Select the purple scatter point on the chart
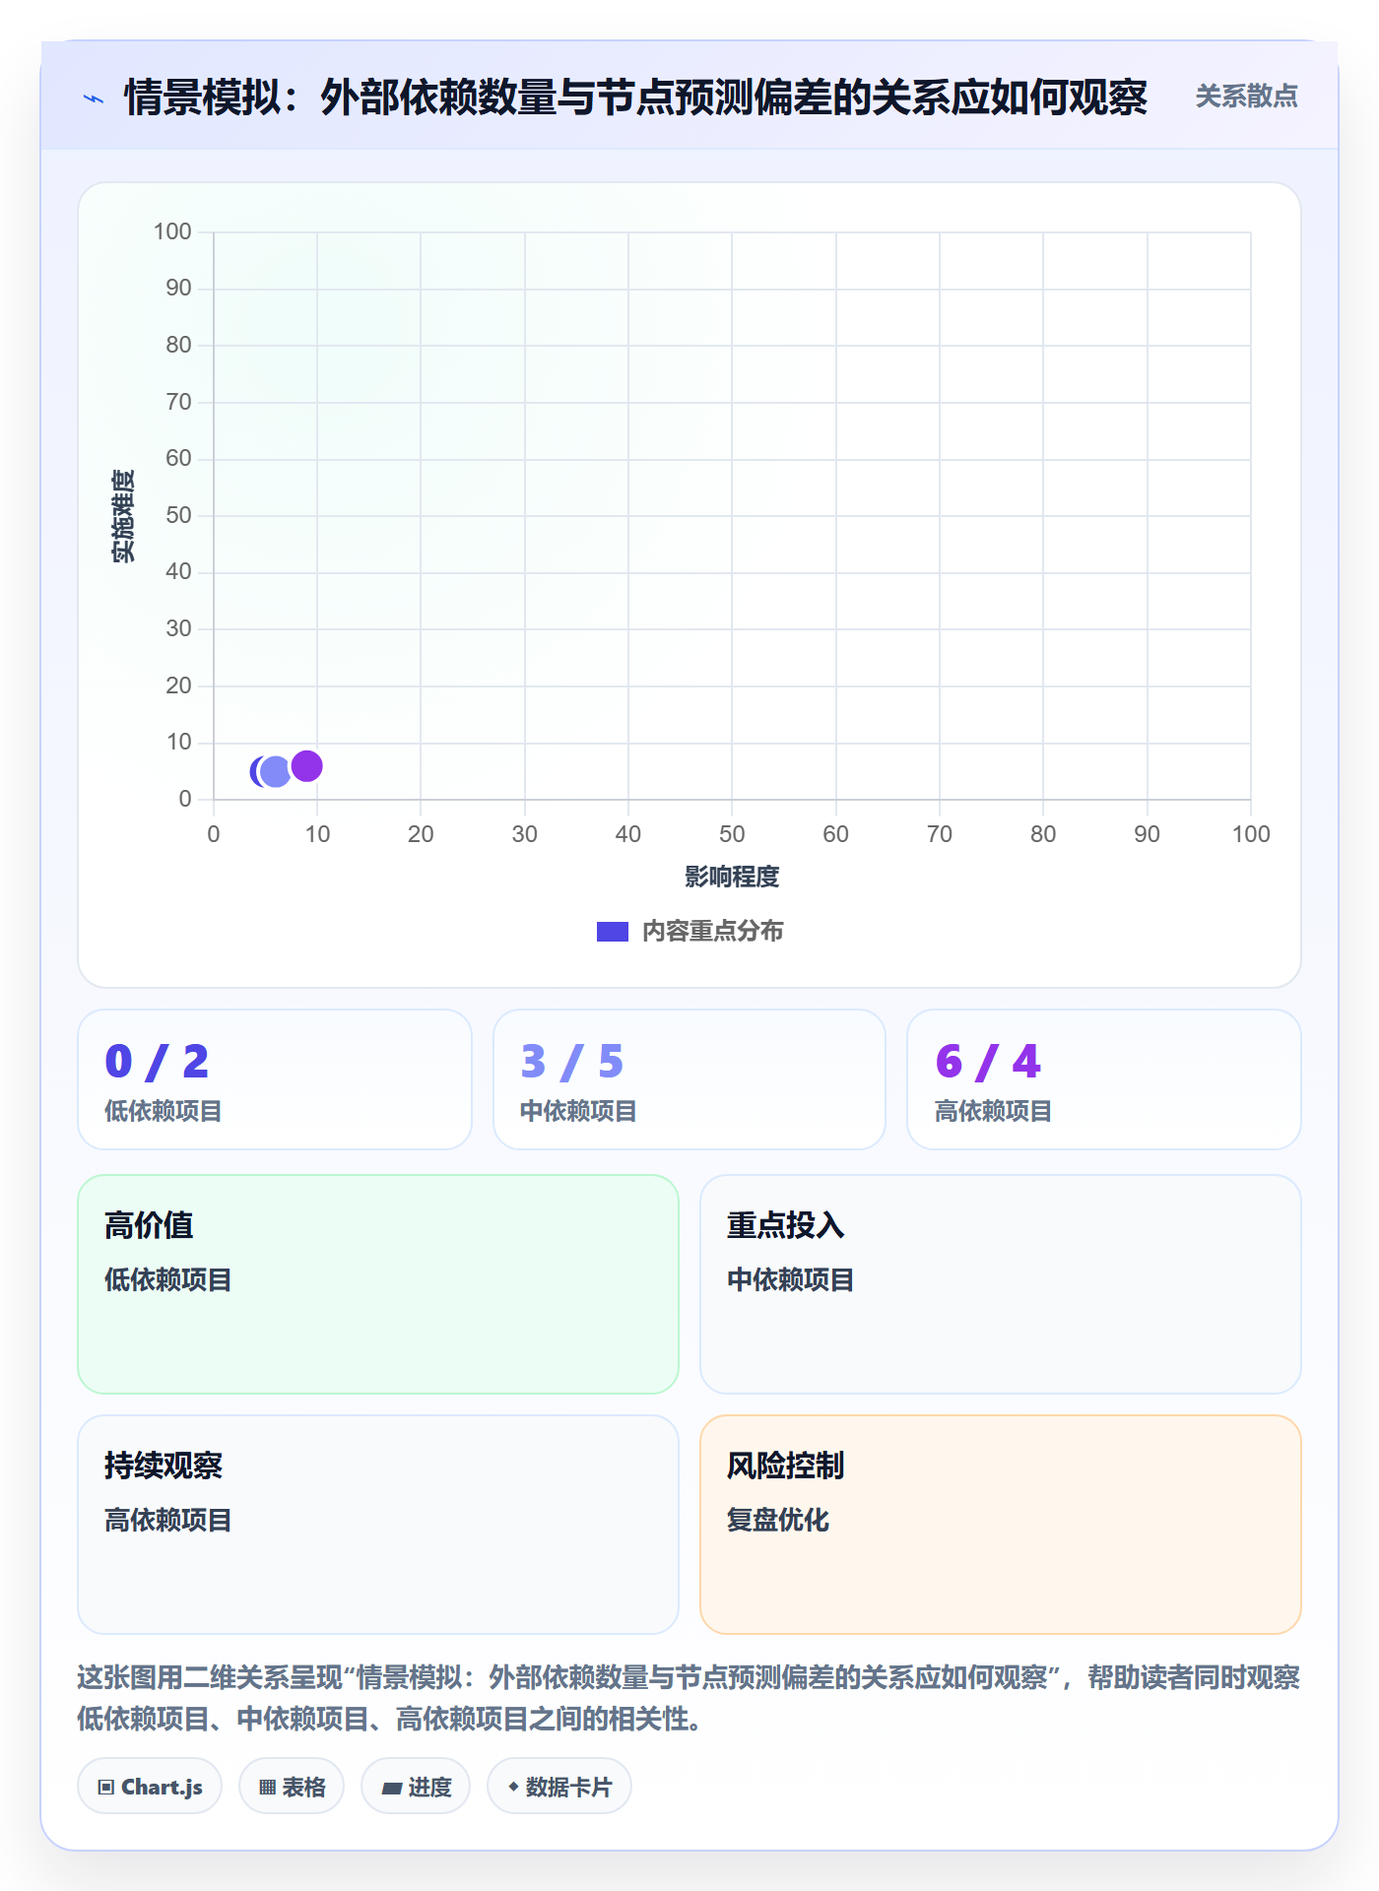The image size is (1379, 1891). pos(307,765)
